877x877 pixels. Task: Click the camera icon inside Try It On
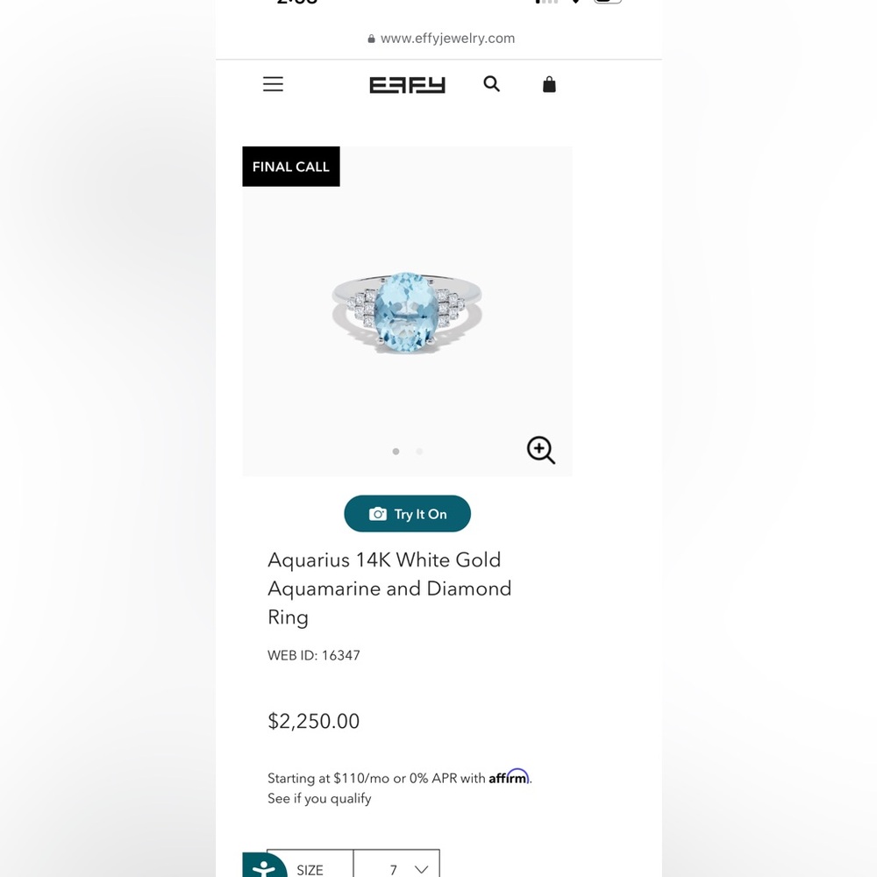pyautogui.click(x=377, y=513)
